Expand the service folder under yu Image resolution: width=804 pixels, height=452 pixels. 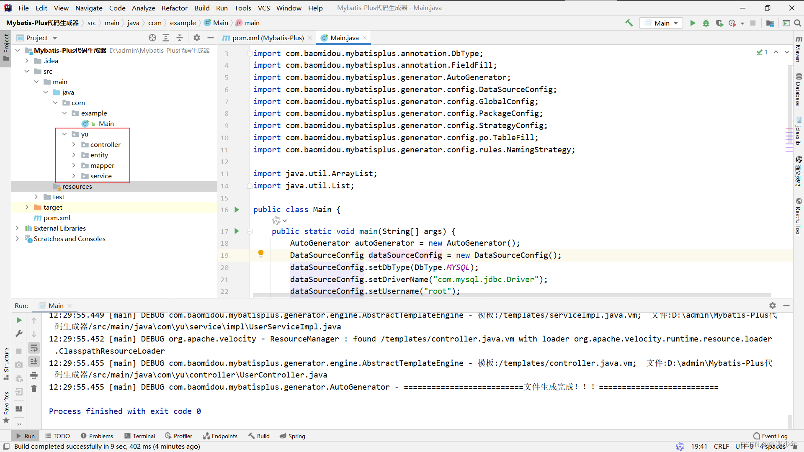pos(74,175)
